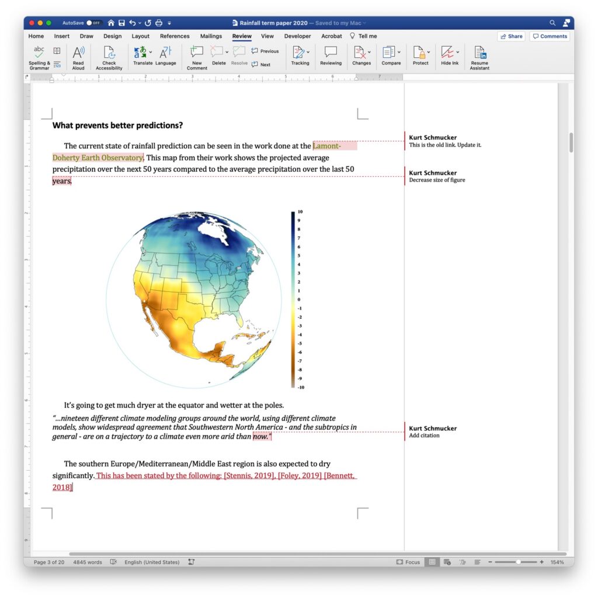Open the Word Count icon in ribbon
Screen dimensions: 598x598
[57, 64]
